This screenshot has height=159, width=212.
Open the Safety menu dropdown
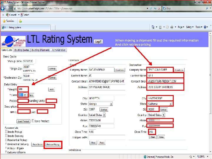pyautogui.click(x=190, y=27)
